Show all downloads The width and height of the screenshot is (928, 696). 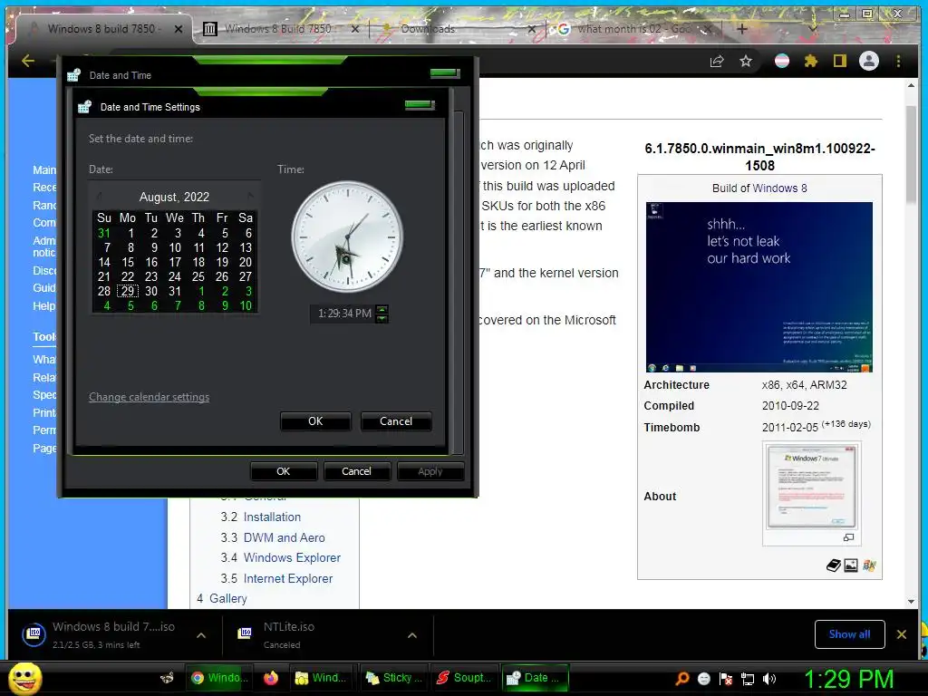[849, 634]
